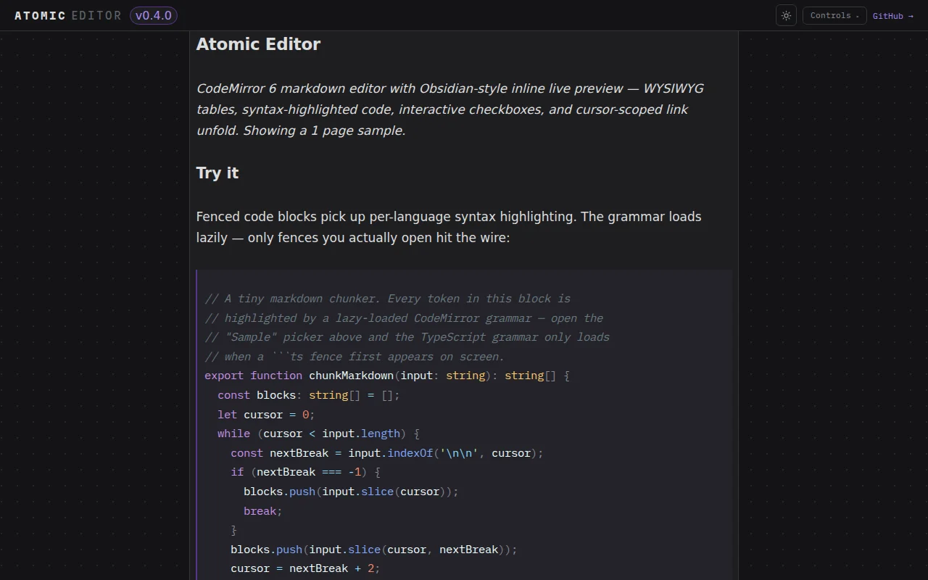
Task: Click the 'blocks.push(input.slice(cursor, nextBreak));' line
Action: [x=374, y=549]
